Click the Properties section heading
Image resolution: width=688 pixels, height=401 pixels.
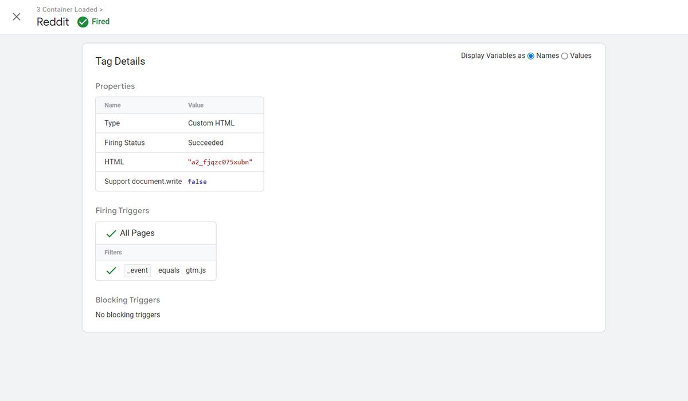pos(115,87)
